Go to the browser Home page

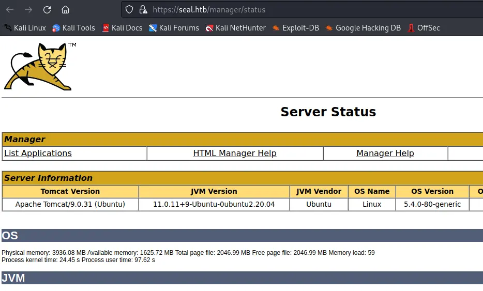tap(65, 10)
